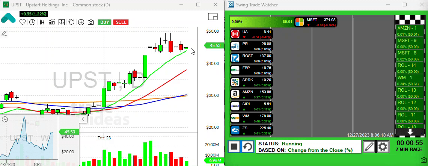
Task: Select the PPL racer logo
Action: (x=235, y=46)
